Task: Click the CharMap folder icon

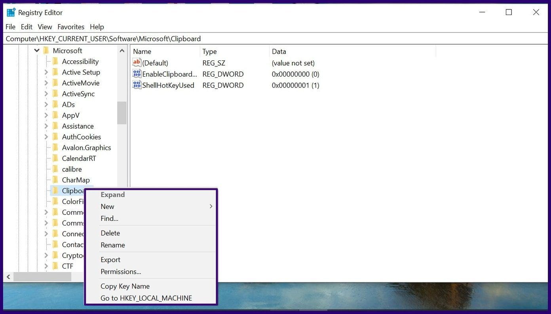Action: coord(55,180)
